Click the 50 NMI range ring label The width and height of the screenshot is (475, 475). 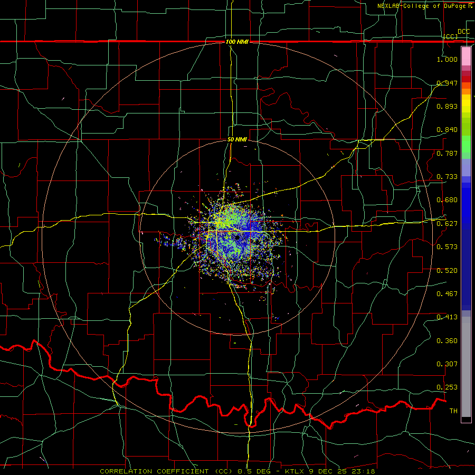click(x=237, y=139)
